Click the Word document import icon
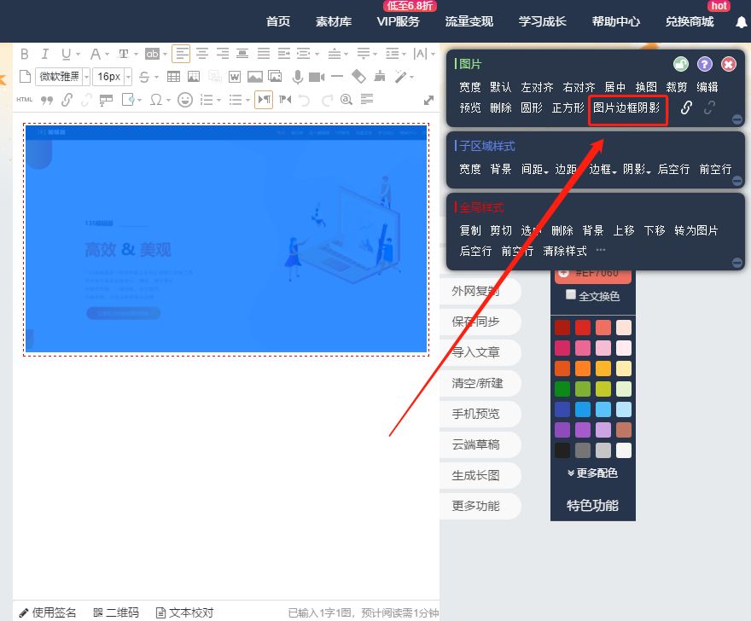 pyautogui.click(x=235, y=77)
